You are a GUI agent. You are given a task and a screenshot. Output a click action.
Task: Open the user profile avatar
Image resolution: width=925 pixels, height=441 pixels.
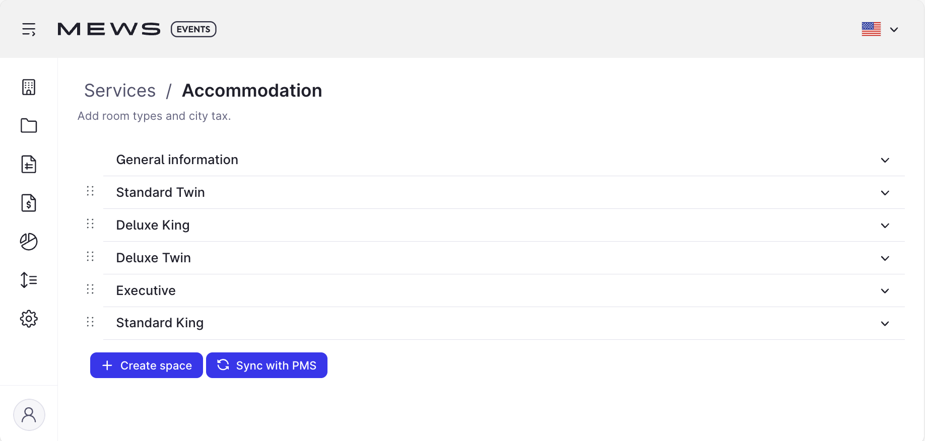29,415
